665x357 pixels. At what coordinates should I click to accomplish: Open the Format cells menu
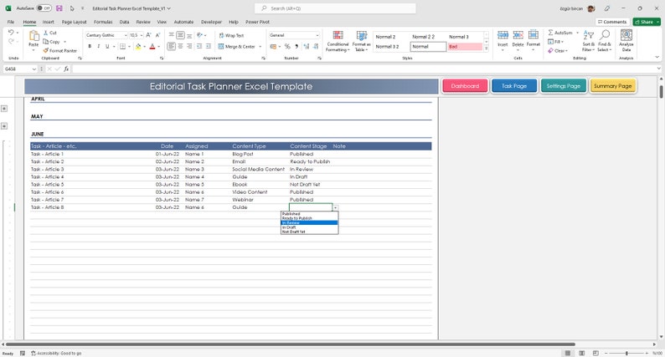click(x=534, y=38)
